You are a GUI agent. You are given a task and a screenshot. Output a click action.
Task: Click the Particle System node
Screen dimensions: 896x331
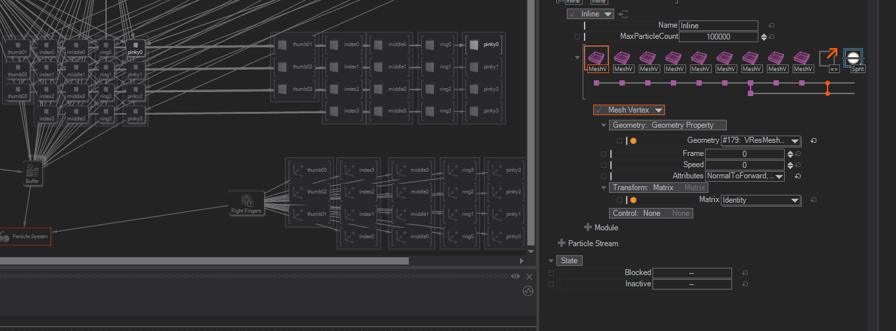[x=25, y=236]
